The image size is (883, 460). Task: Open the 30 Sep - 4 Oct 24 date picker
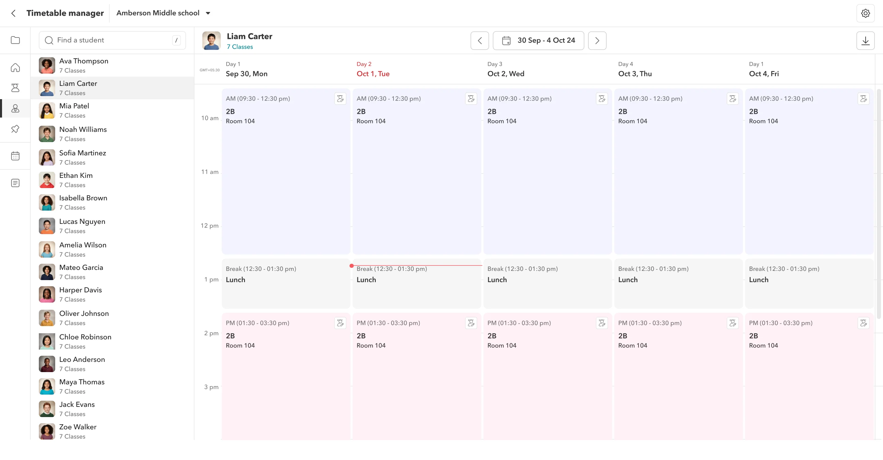(538, 41)
